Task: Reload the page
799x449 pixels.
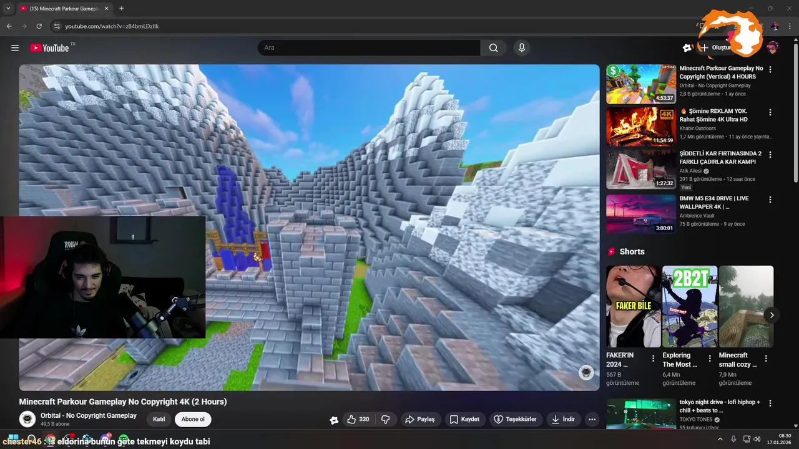Action: point(39,26)
